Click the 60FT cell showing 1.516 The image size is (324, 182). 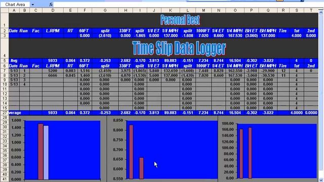point(85,71)
